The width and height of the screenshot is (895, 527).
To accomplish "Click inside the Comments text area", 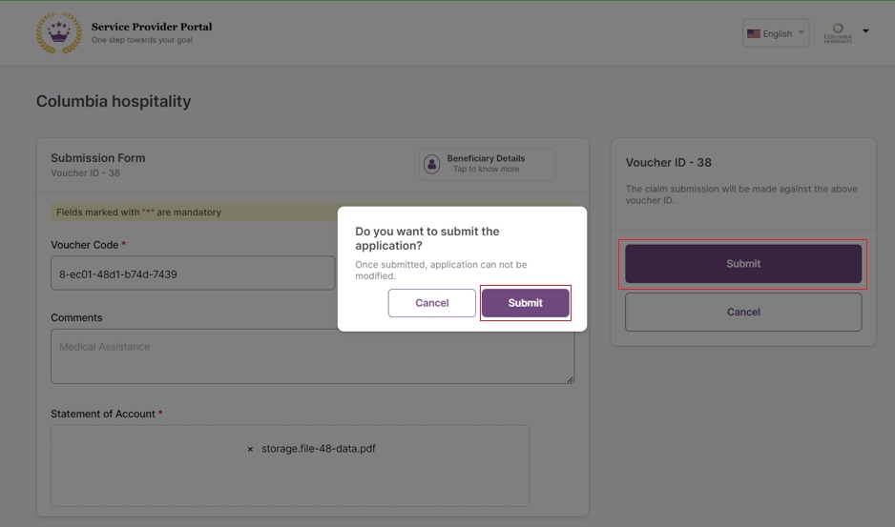I will click(x=312, y=357).
